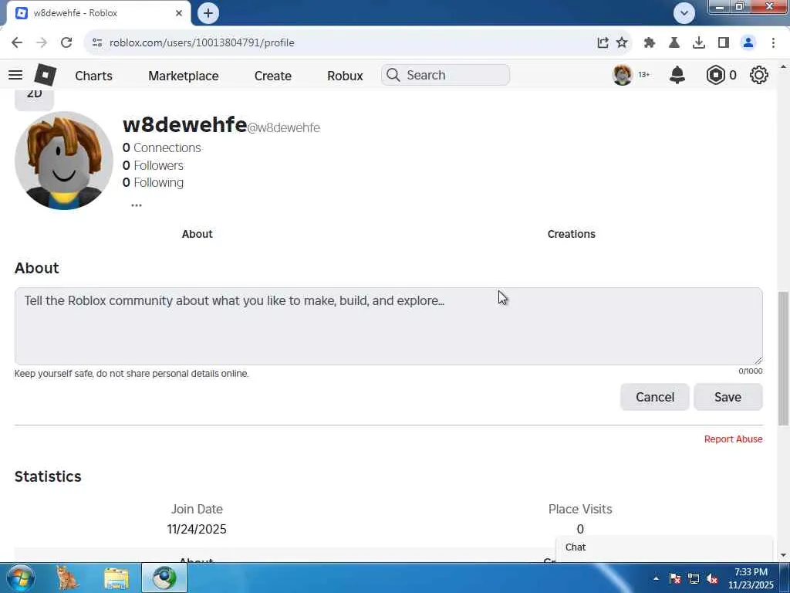Viewport: 790px width, 593px height.
Task: Select the w8dewehfe - Roblox browser tab
Action: tap(99, 13)
